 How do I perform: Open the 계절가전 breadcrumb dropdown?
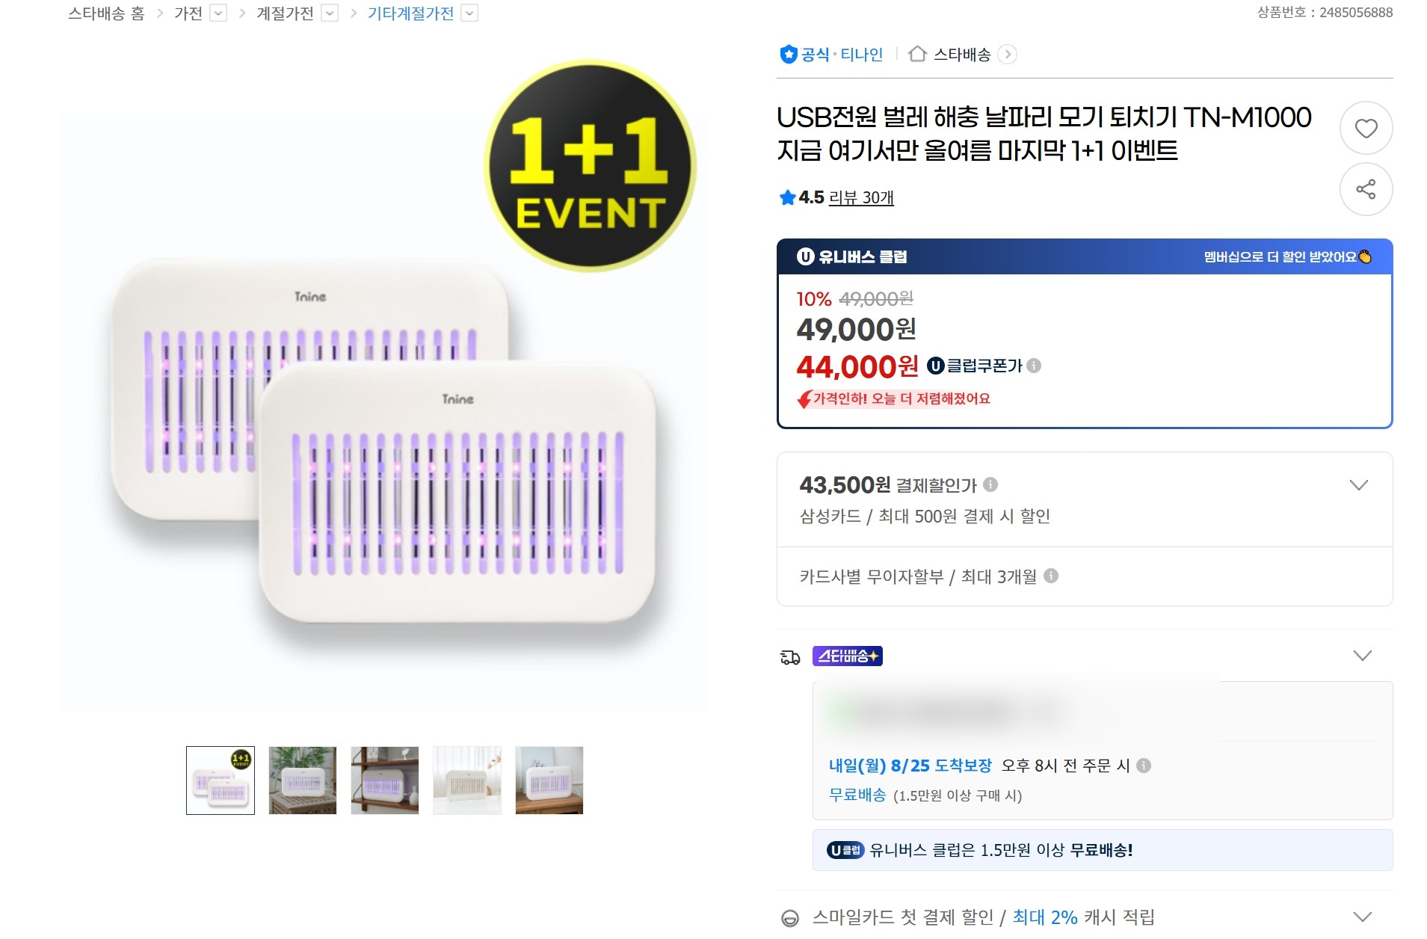click(x=330, y=13)
